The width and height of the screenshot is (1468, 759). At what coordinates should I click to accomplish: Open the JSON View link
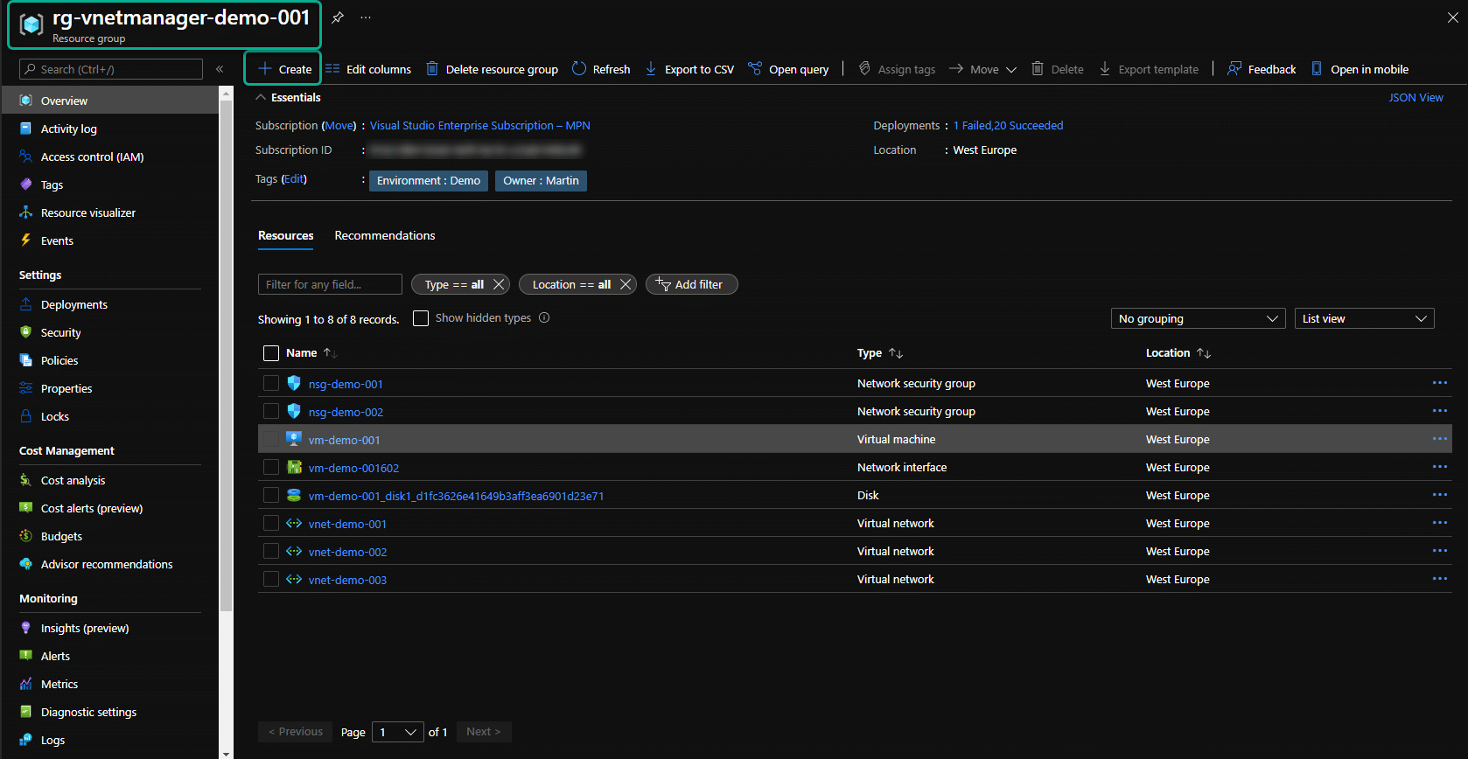coord(1416,97)
